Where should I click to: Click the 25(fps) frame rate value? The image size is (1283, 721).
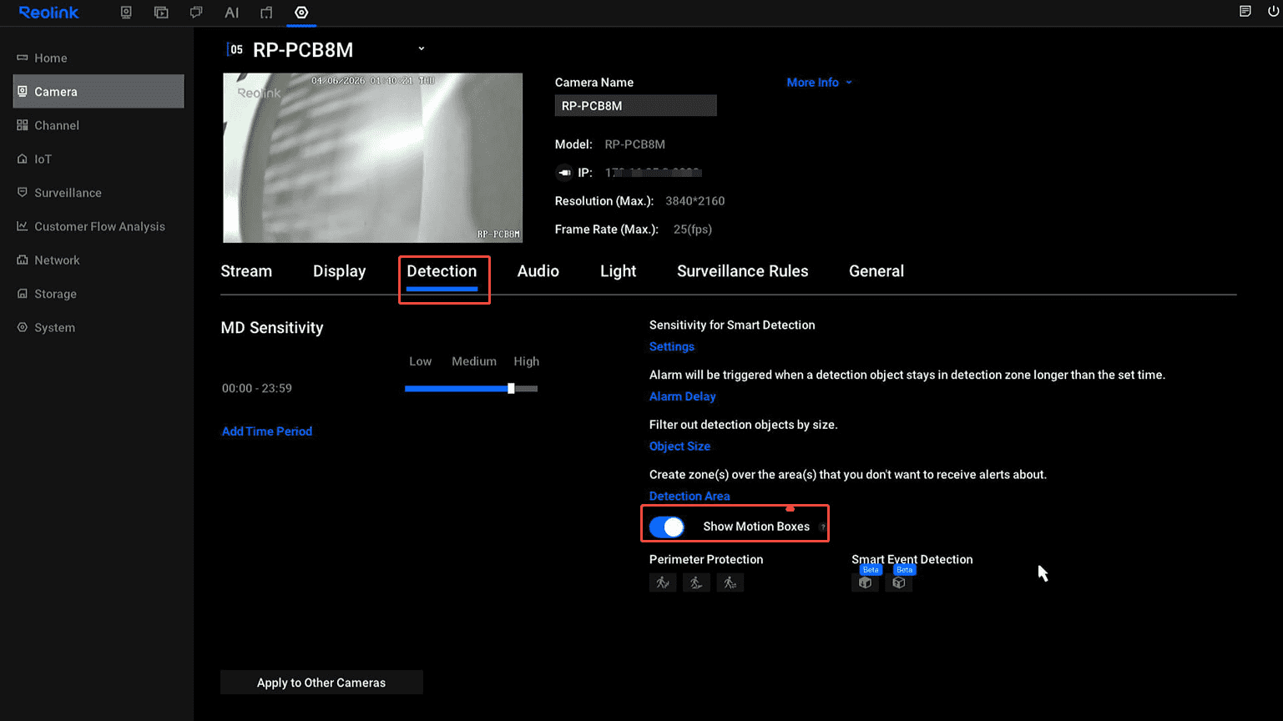[693, 229]
